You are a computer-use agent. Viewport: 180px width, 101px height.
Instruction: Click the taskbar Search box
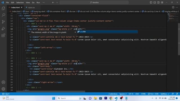click(x=69, y=98)
